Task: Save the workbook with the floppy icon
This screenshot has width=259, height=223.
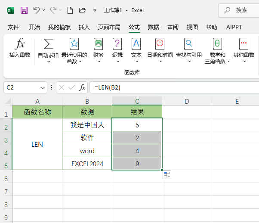Action: pyautogui.click(x=24, y=10)
